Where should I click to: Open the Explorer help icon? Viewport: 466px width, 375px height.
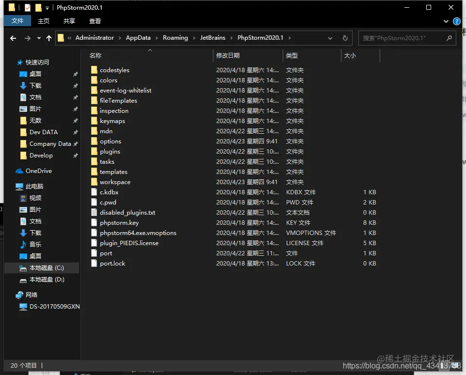[x=456, y=21]
